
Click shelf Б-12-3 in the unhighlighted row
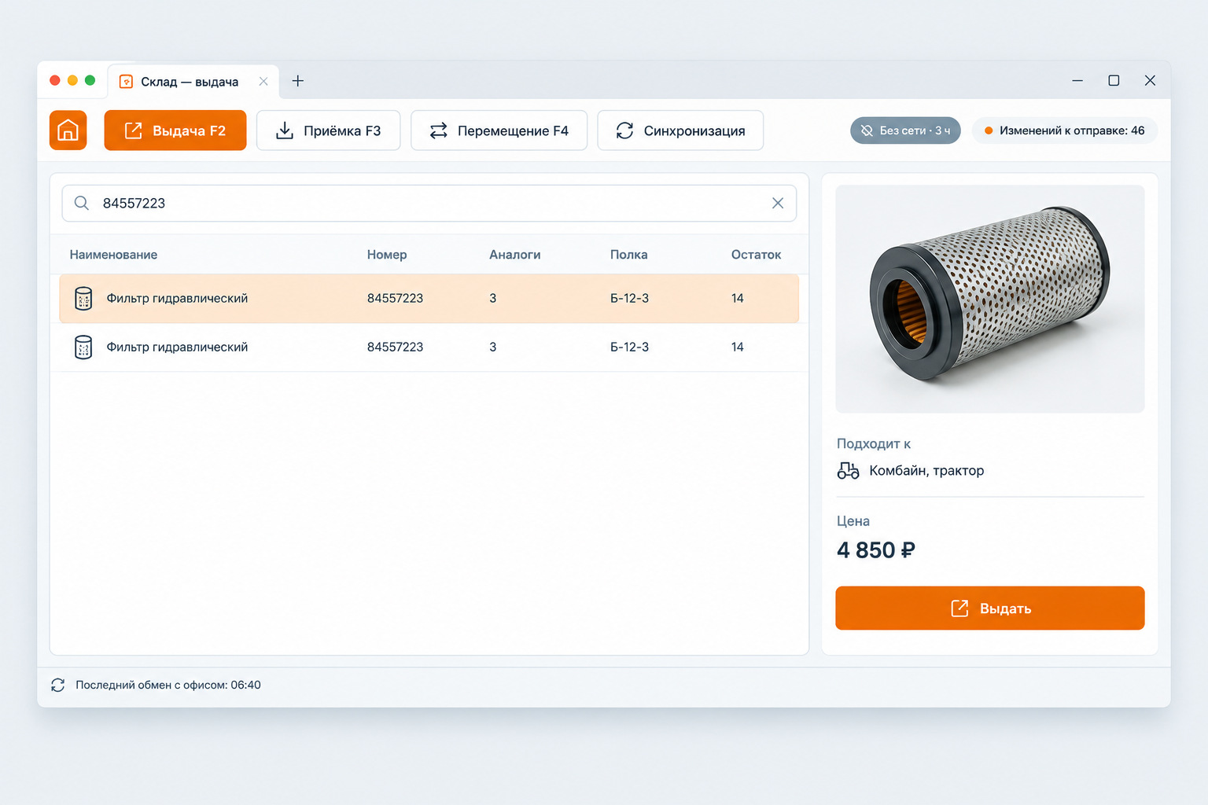(x=629, y=347)
